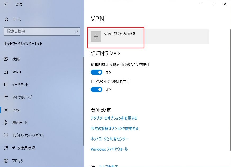231x167 pixels.
Task: Click the main pane vertical scrollbar
Action: pos(230,90)
